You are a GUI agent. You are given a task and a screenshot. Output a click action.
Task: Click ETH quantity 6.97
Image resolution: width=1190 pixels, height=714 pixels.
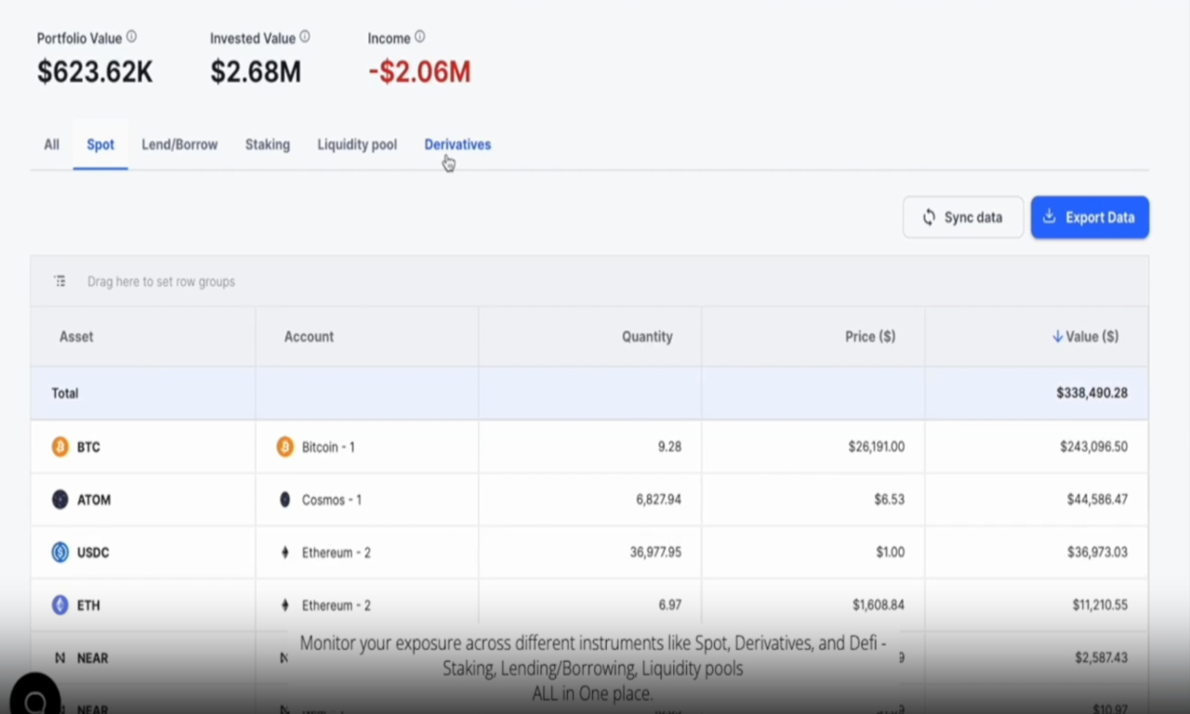point(669,605)
